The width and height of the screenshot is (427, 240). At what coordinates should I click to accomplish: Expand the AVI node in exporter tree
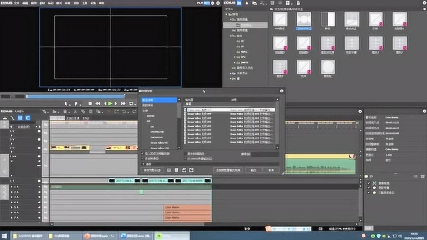click(148, 121)
